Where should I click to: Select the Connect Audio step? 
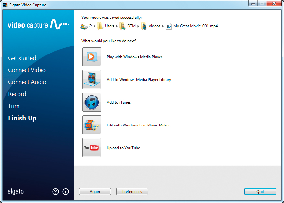click(27, 82)
